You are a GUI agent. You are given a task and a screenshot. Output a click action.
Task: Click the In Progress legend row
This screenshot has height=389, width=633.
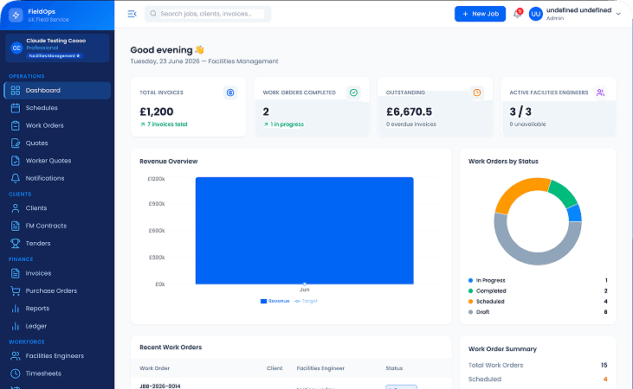point(538,281)
